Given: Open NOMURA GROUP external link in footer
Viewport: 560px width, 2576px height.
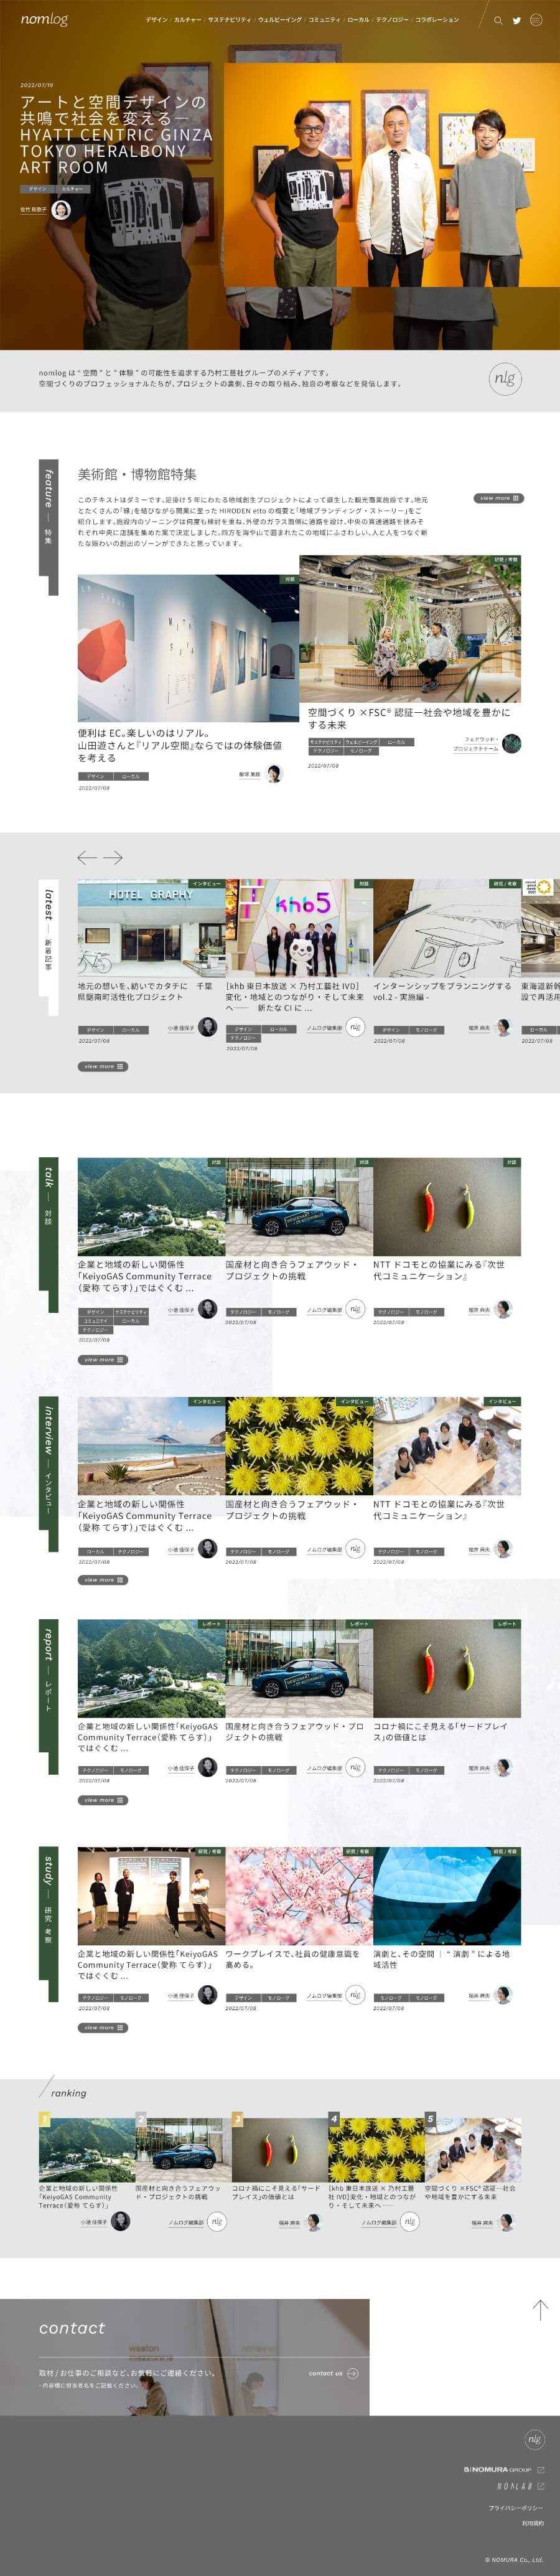Looking at the screenshot, I should coord(504,2469).
